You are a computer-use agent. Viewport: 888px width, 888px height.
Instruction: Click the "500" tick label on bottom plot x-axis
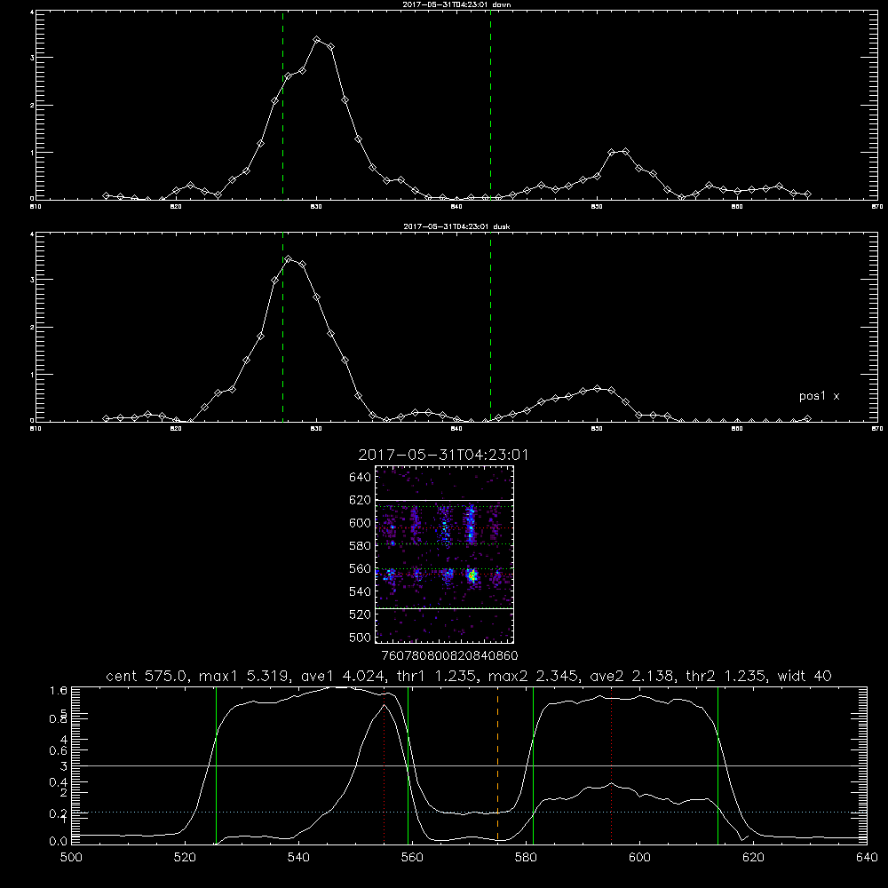tap(71, 858)
